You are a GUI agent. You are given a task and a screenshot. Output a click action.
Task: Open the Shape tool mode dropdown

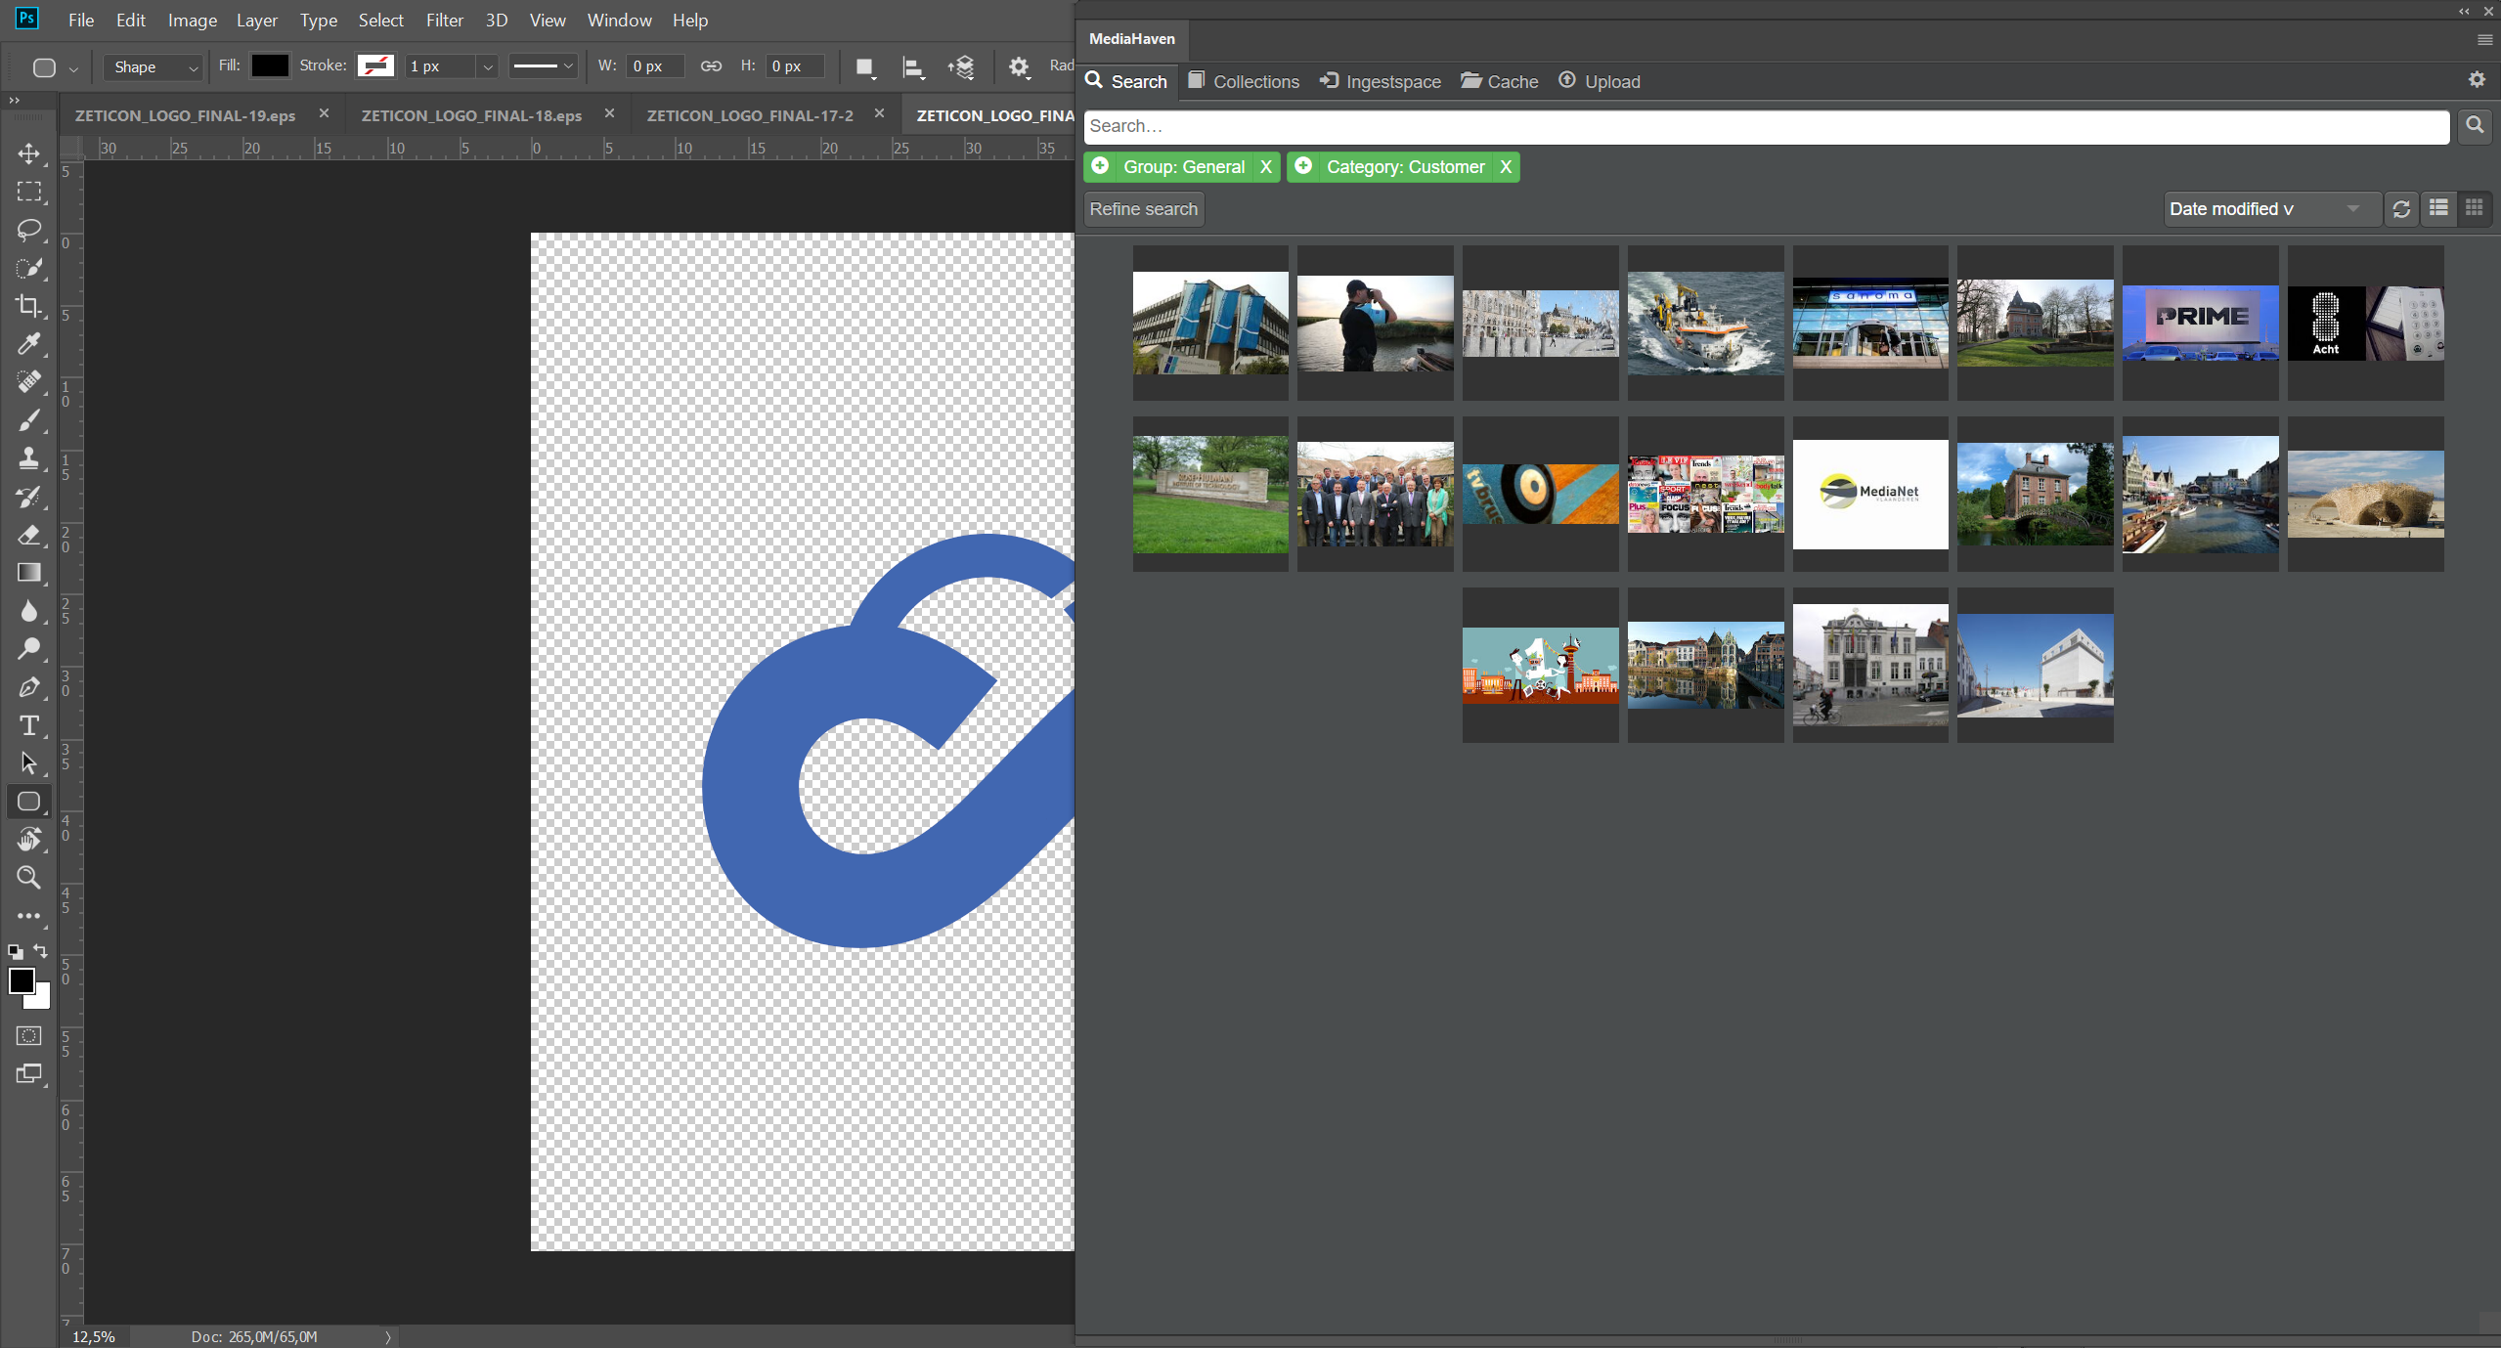(154, 66)
